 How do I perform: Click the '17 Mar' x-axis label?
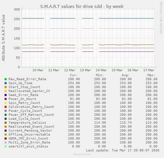[149, 70]
